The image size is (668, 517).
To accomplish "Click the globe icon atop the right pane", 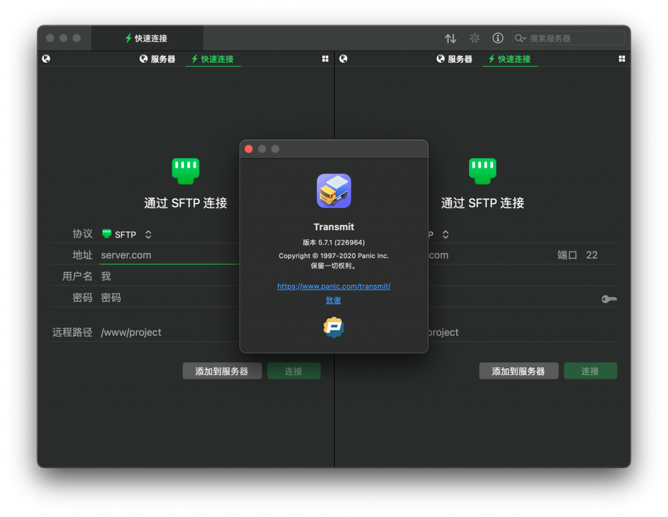I will point(343,59).
